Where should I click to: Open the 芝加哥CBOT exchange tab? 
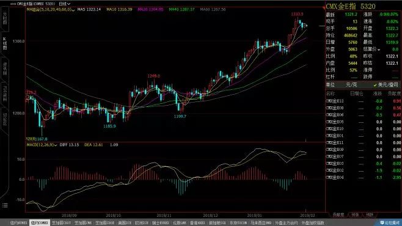(x=61, y=223)
